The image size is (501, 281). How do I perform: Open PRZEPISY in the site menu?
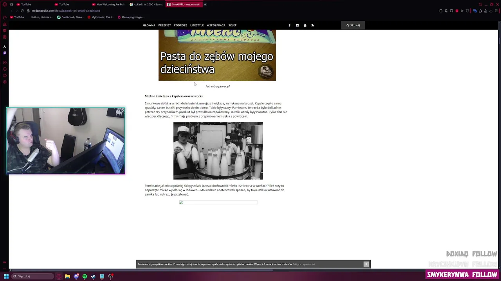tap(164, 25)
